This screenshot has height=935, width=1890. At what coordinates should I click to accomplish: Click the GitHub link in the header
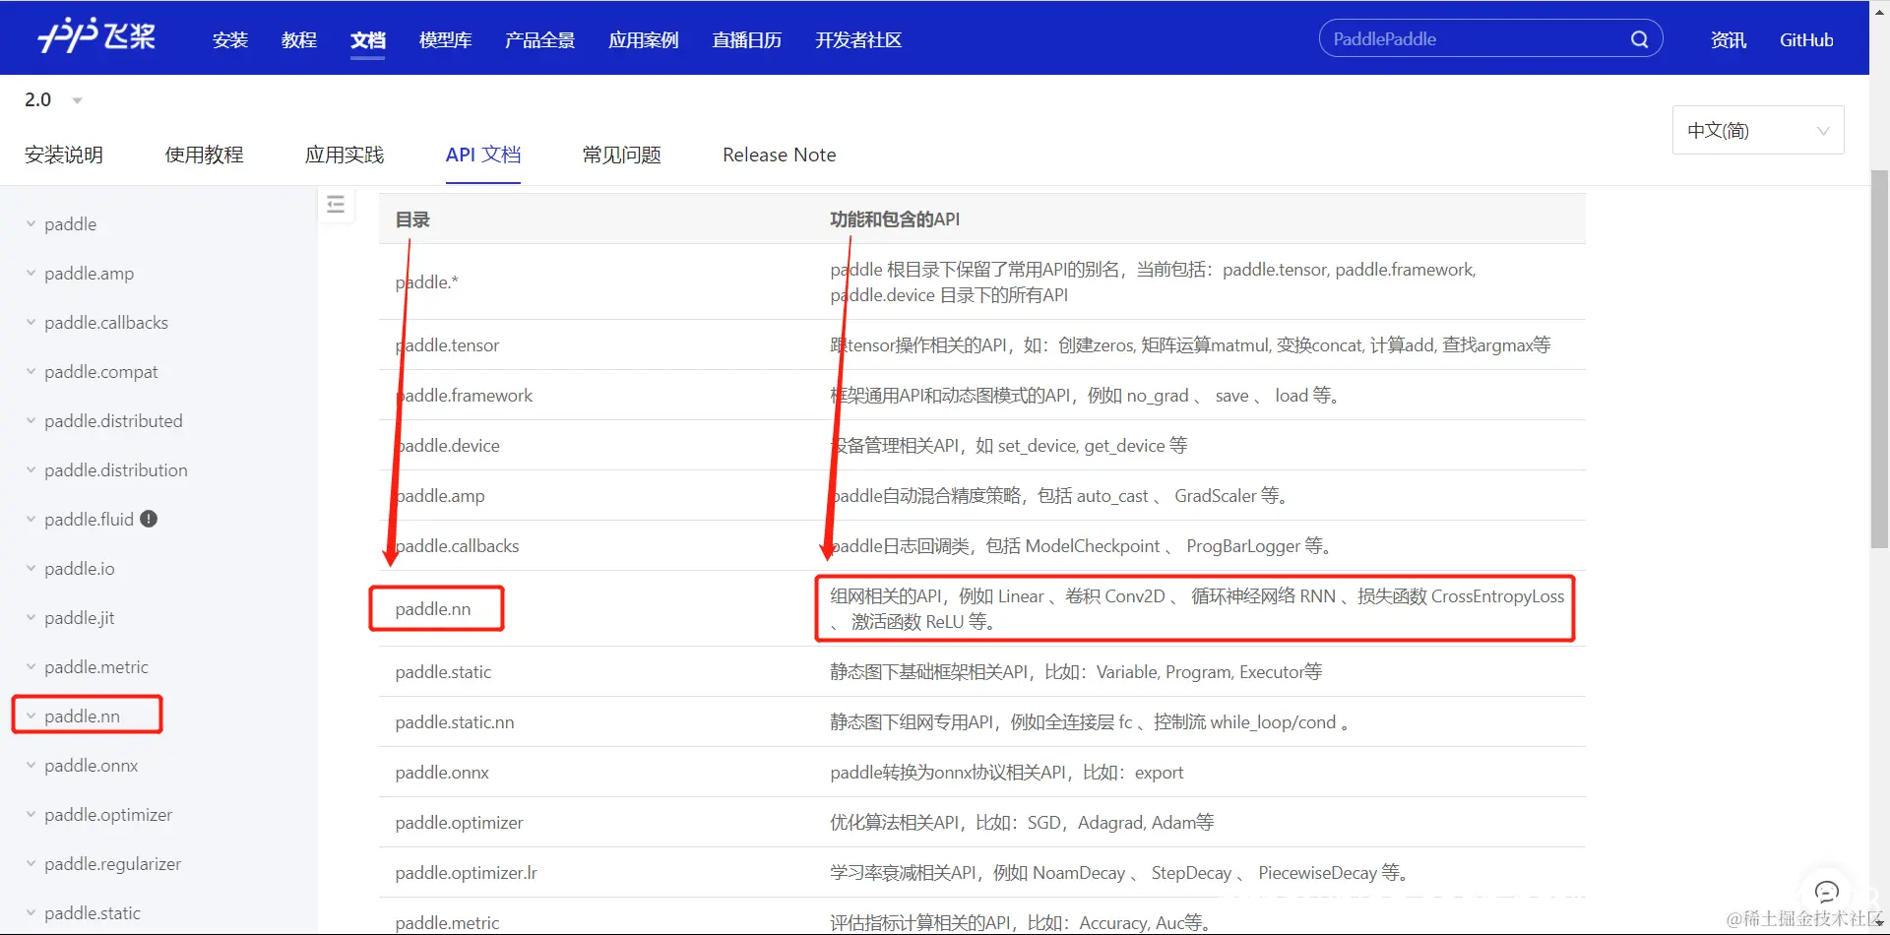point(1805,40)
